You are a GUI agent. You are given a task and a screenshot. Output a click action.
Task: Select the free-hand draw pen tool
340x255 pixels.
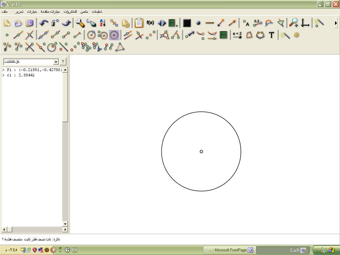tap(91, 23)
